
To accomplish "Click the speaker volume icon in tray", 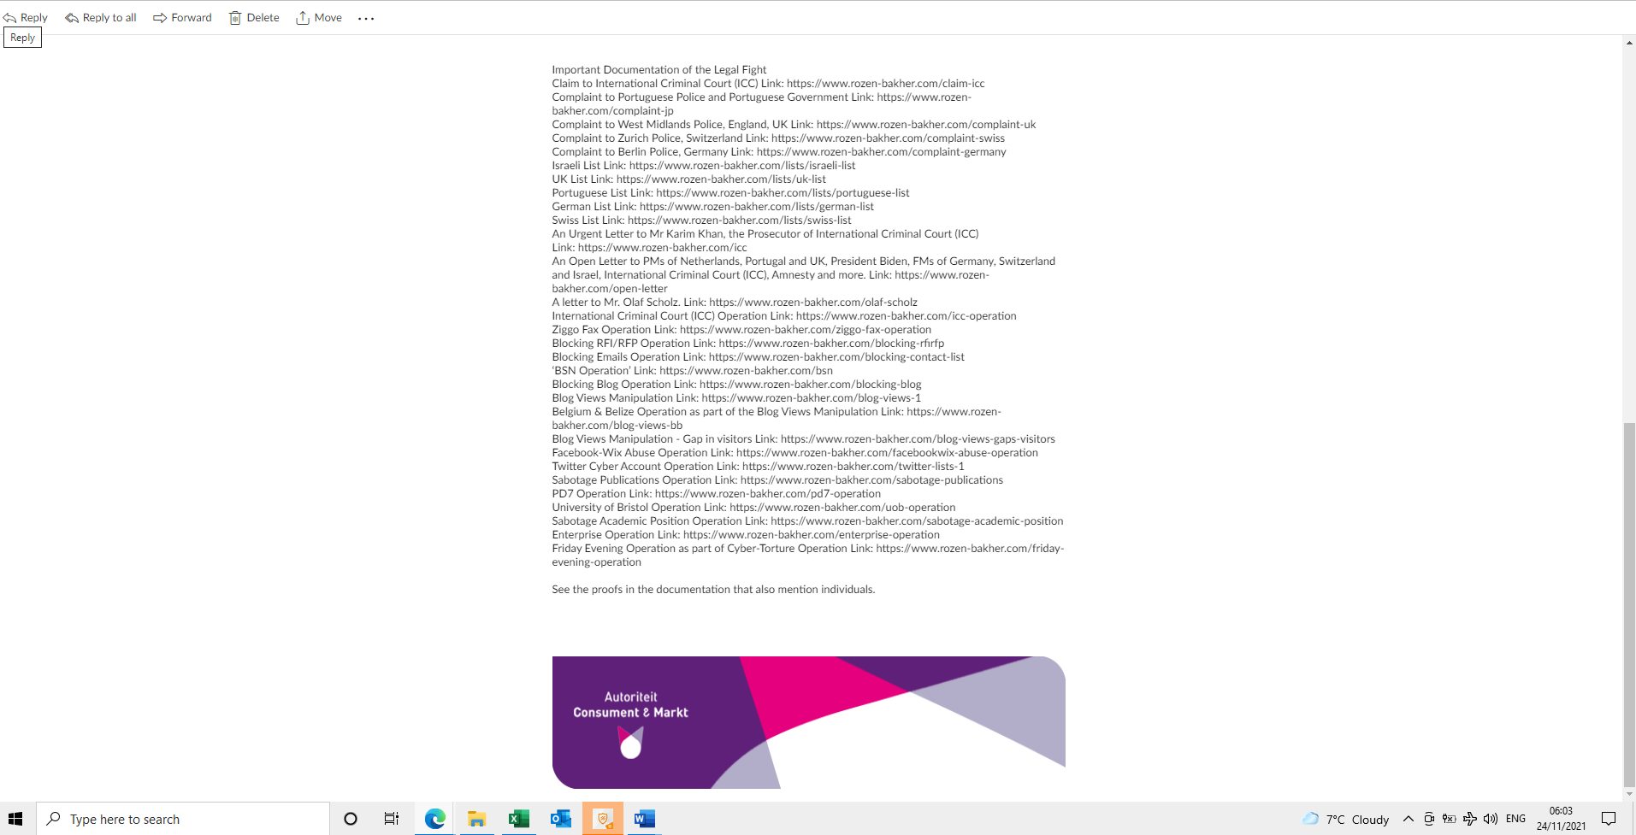I will [1491, 818].
